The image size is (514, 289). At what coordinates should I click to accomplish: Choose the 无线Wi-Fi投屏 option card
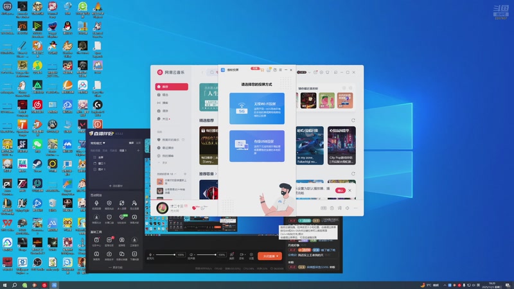[x=257, y=109]
